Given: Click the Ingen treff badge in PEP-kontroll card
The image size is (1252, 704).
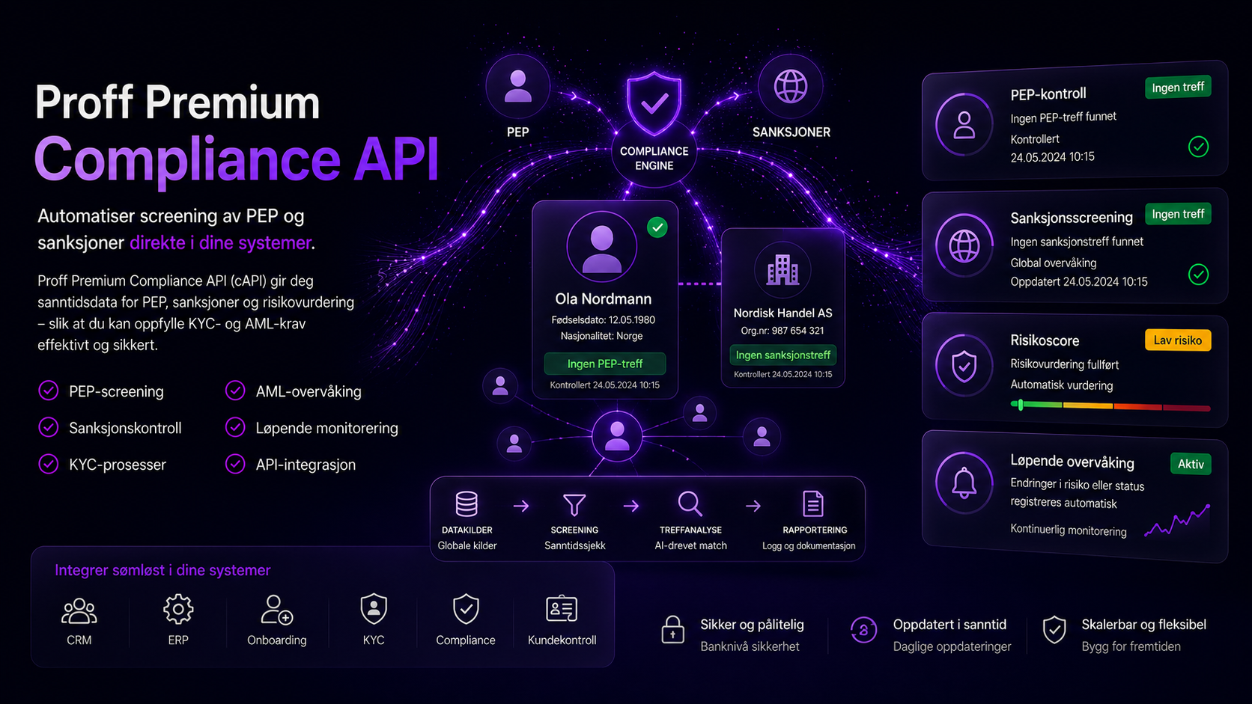Looking at the screenshot, I should tap(1178, 88).
